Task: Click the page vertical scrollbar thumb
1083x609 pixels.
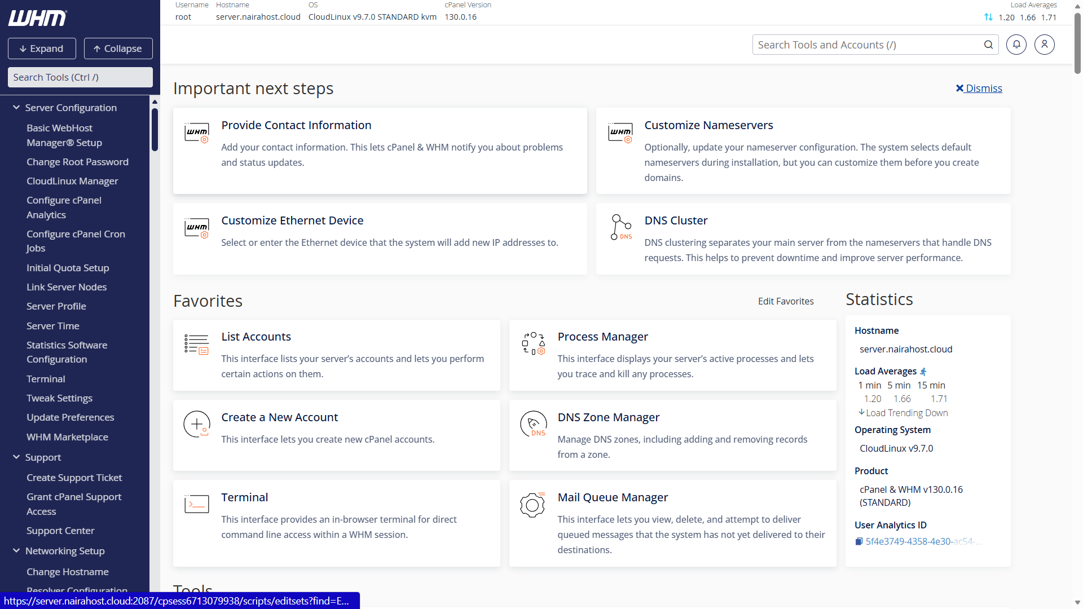Action: coord(1077,42)
